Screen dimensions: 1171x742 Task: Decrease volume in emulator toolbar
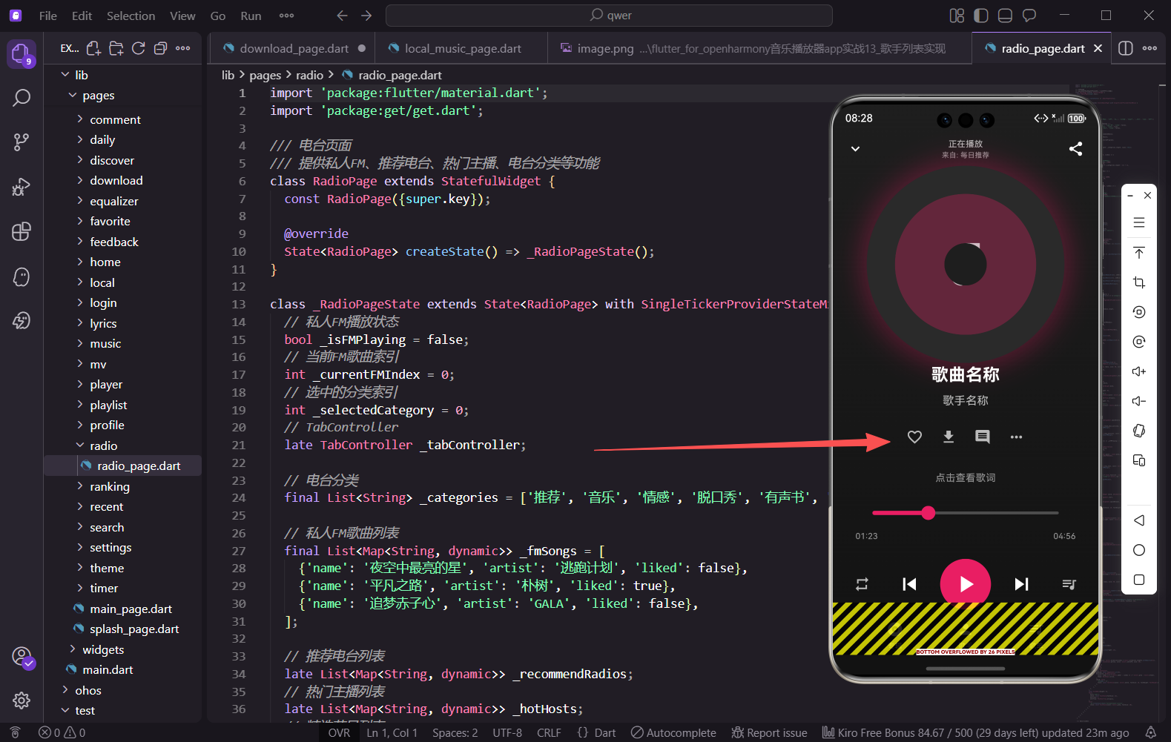click(1139, 401)
